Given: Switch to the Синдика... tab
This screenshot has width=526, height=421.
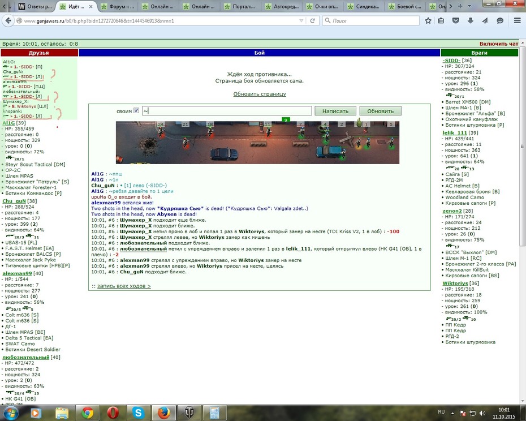Looking at the screenshot, I should pyautogui.click(x=364, y=6).
